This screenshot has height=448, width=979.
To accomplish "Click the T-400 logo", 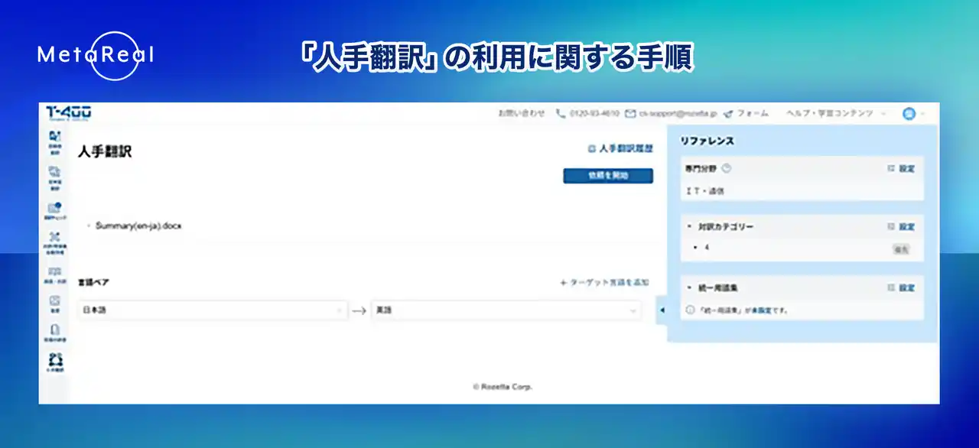I will (x=69, y=113).
